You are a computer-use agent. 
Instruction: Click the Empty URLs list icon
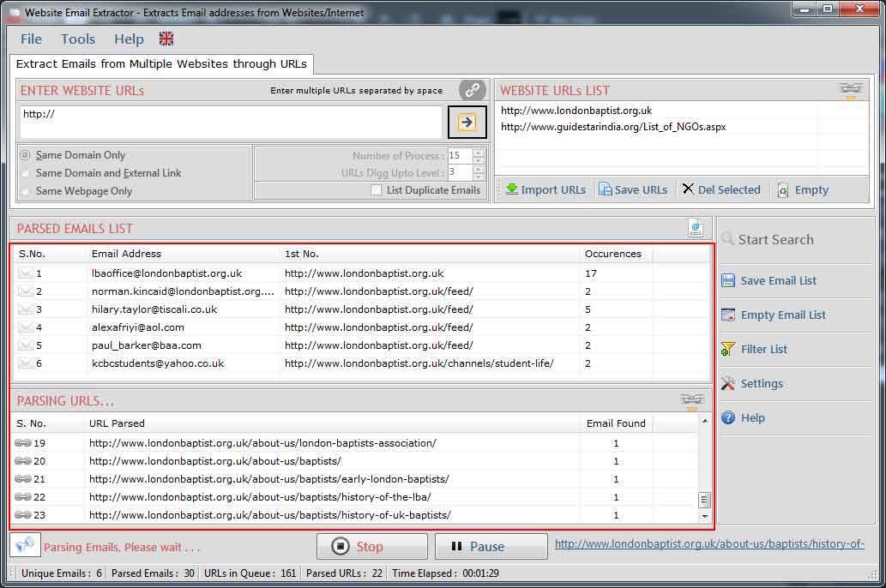[x=783, y=189]
